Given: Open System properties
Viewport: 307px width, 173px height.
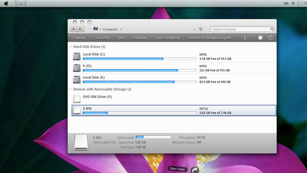Looking at the screenshot, I should (167, 37).
